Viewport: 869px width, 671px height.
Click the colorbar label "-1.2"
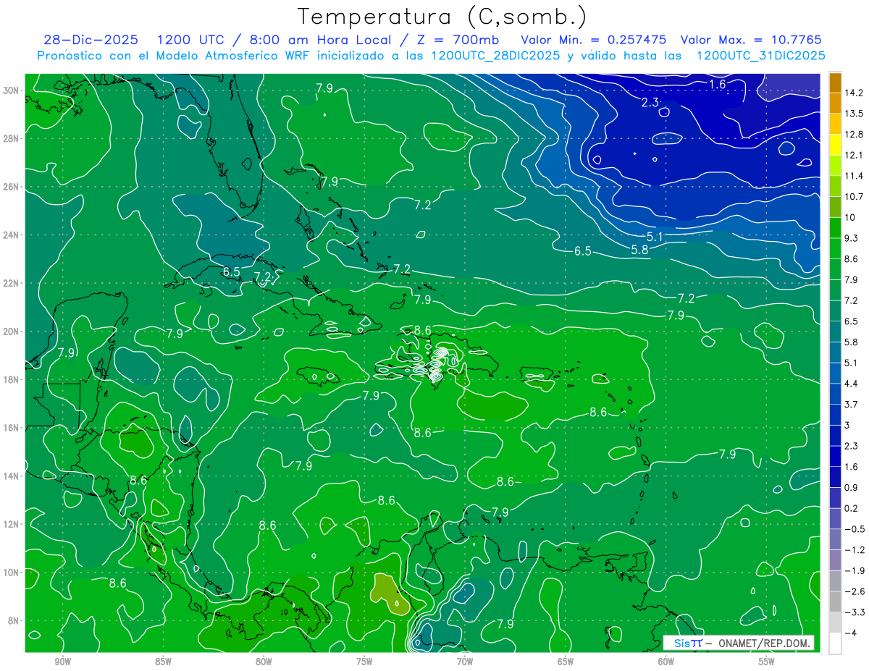855,550
